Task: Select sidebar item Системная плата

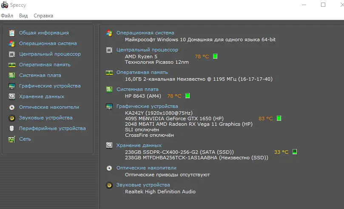Action: tap(40, 75)
